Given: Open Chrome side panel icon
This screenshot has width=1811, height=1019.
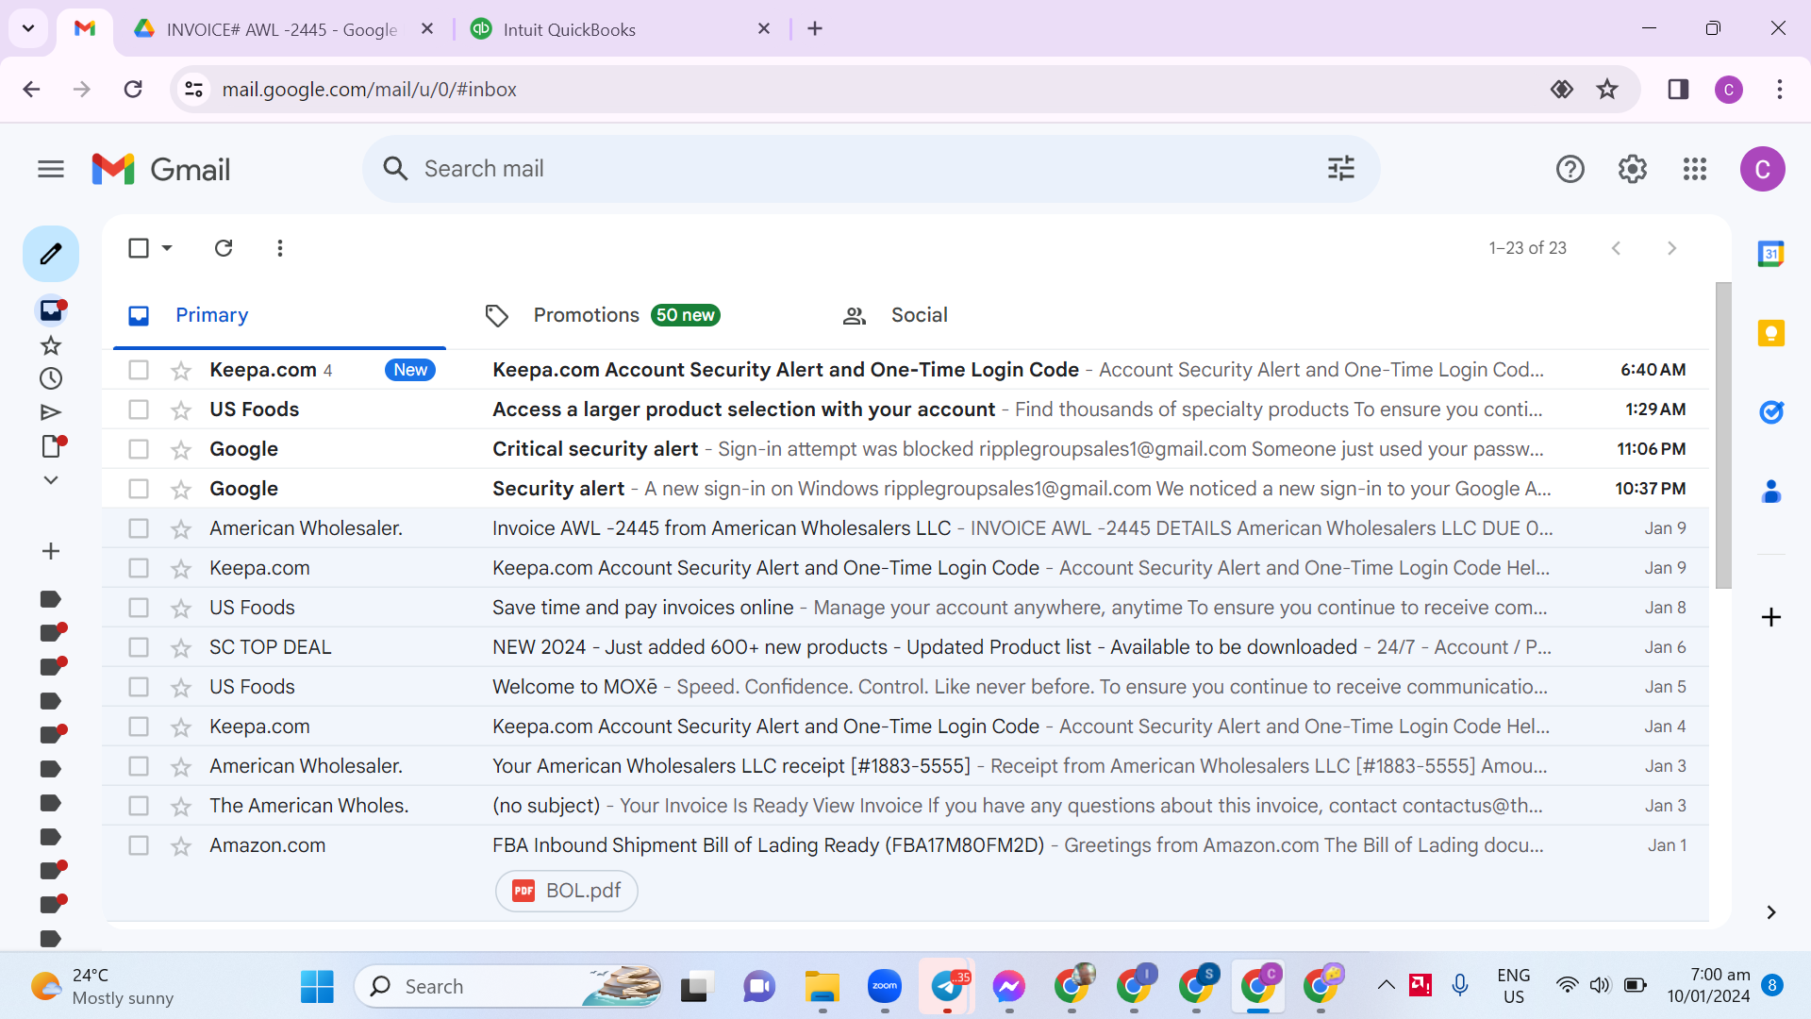Looking at the screenshot, I should tap(1678, 89).
